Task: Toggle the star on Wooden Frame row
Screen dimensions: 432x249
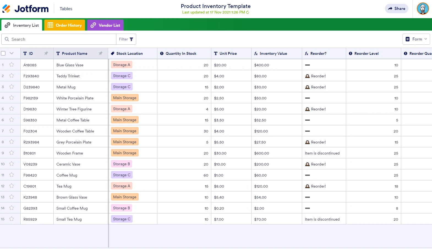Action: [12, 153]
